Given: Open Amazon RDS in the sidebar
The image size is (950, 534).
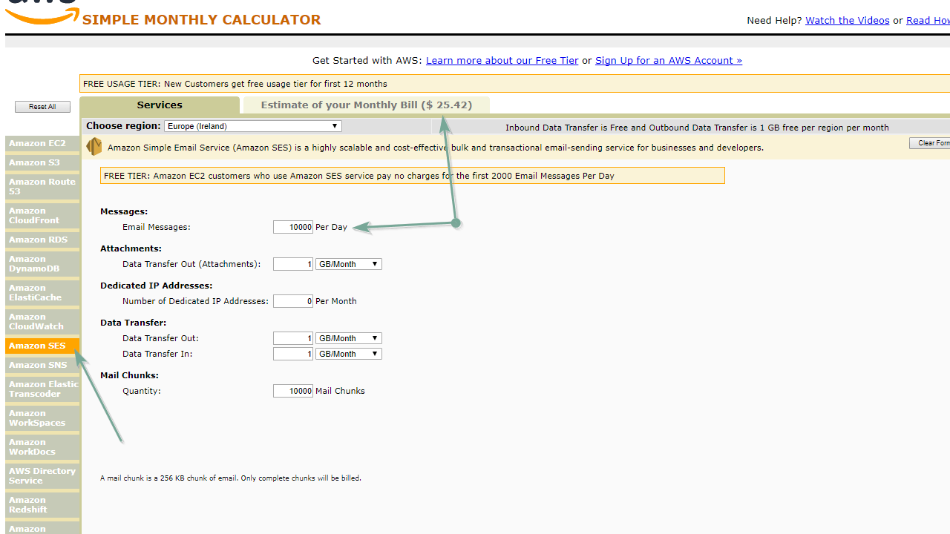Looking at the screenshot, I should point(42,240).
